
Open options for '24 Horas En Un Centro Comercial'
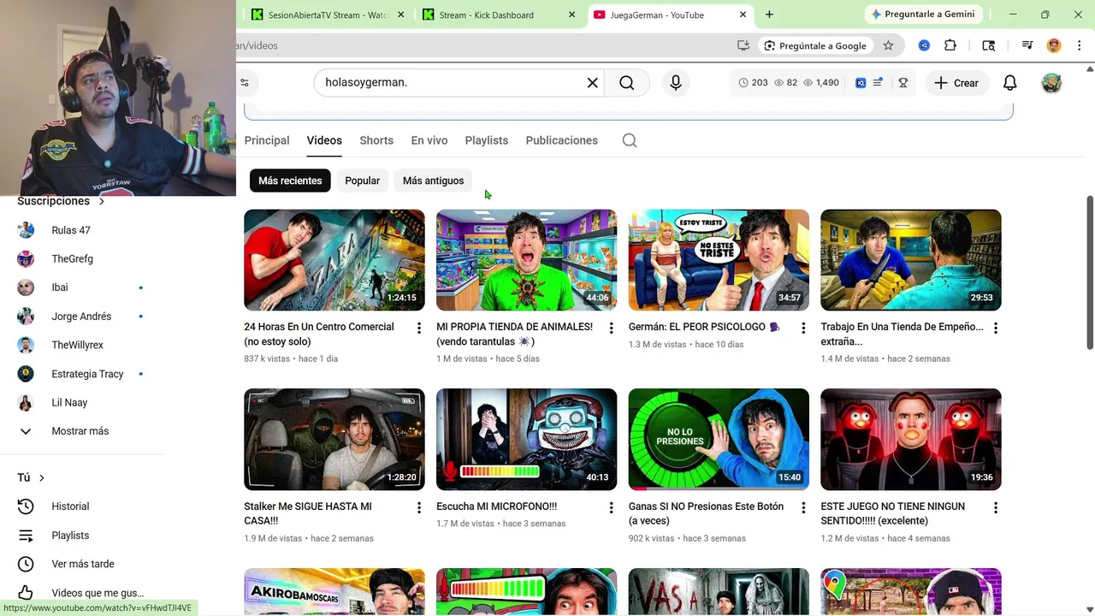pos(418,328)
